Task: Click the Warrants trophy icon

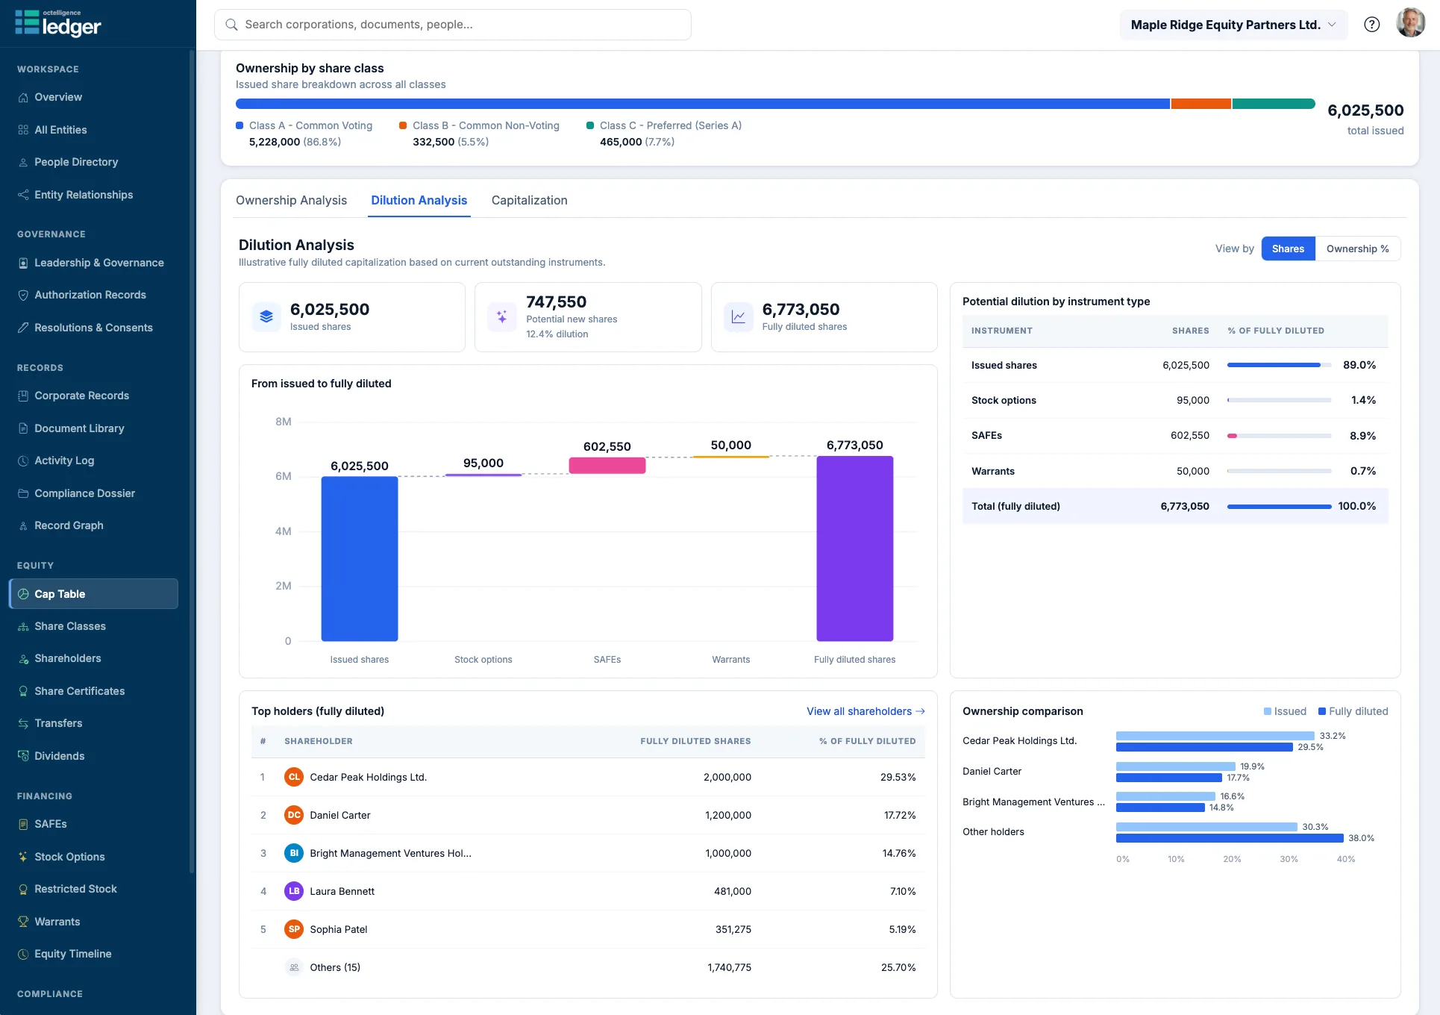Action: click(23, 922)
